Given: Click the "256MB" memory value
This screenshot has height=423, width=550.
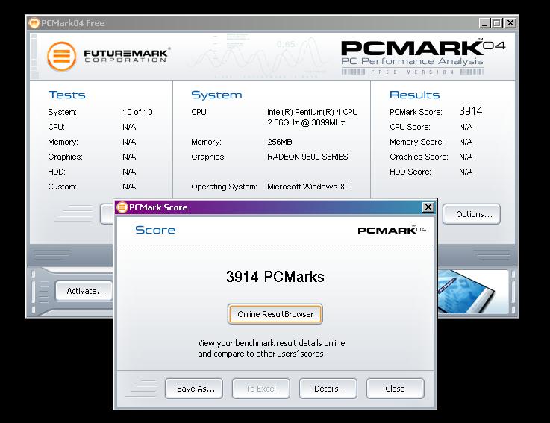Looking at the screenshot, I should 280,142.
